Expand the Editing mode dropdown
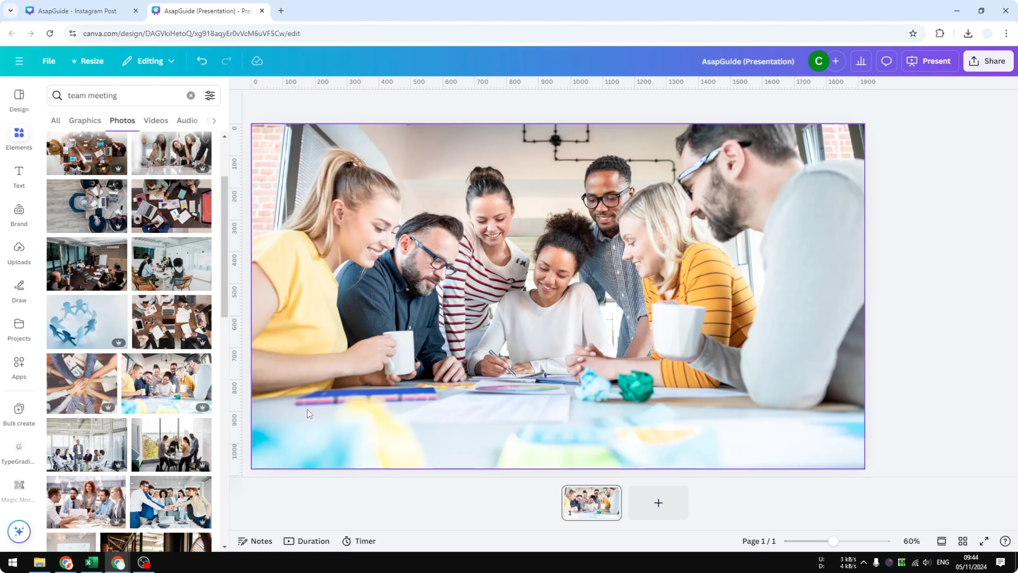Viewport: 1018px width, 573px height. (x=149, y=61)
